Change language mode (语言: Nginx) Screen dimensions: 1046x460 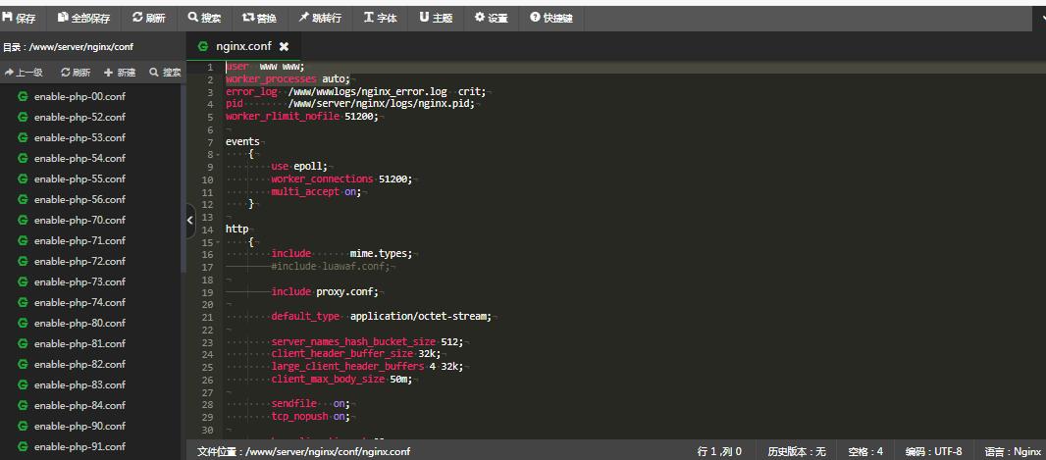coord(1013,452)
